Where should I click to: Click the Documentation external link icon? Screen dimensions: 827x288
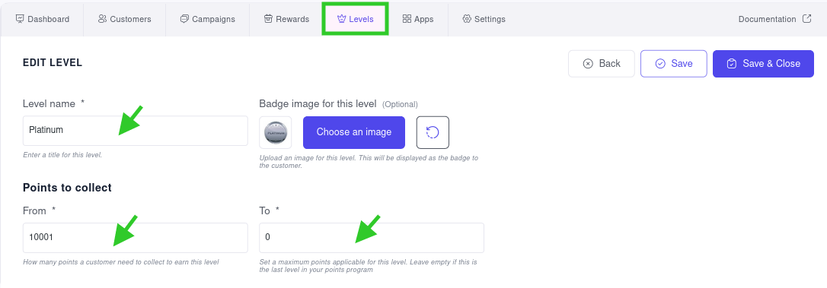[x=806, y=18]
